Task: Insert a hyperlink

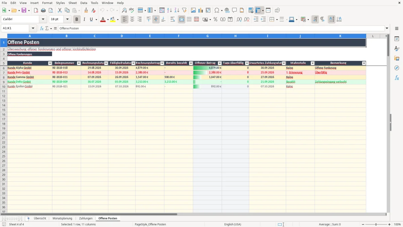Action: pyautogui.click(x=227, y=10)
